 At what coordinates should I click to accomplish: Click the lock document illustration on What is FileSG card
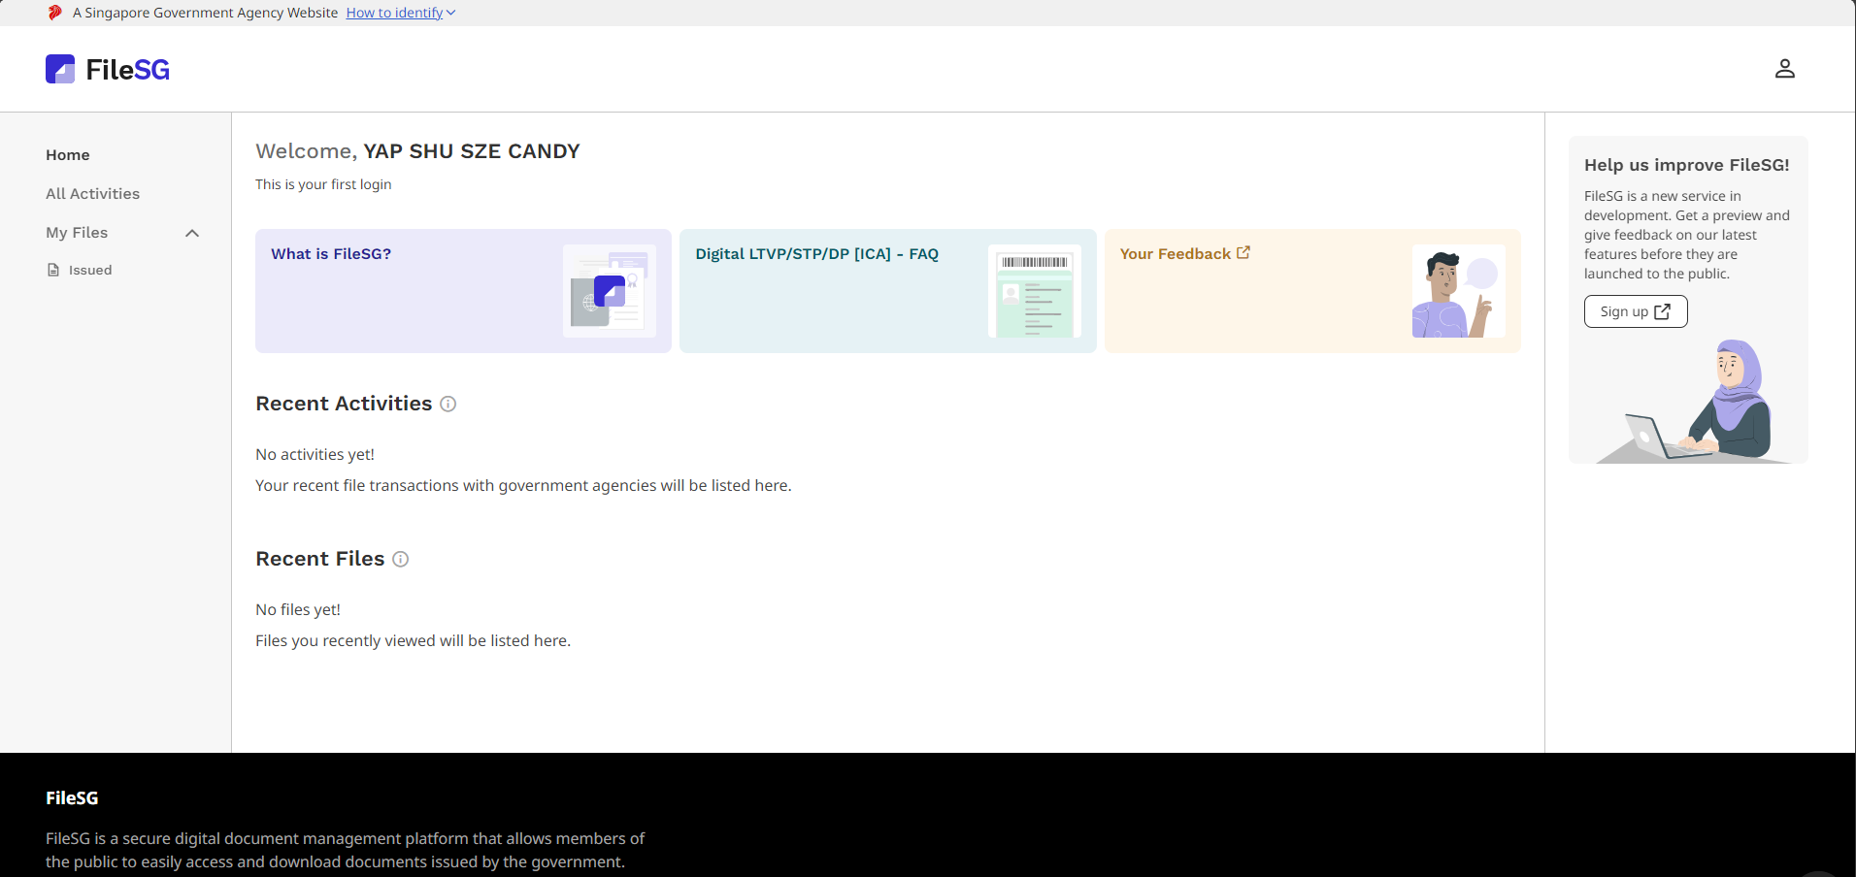[x=610, y=291]
